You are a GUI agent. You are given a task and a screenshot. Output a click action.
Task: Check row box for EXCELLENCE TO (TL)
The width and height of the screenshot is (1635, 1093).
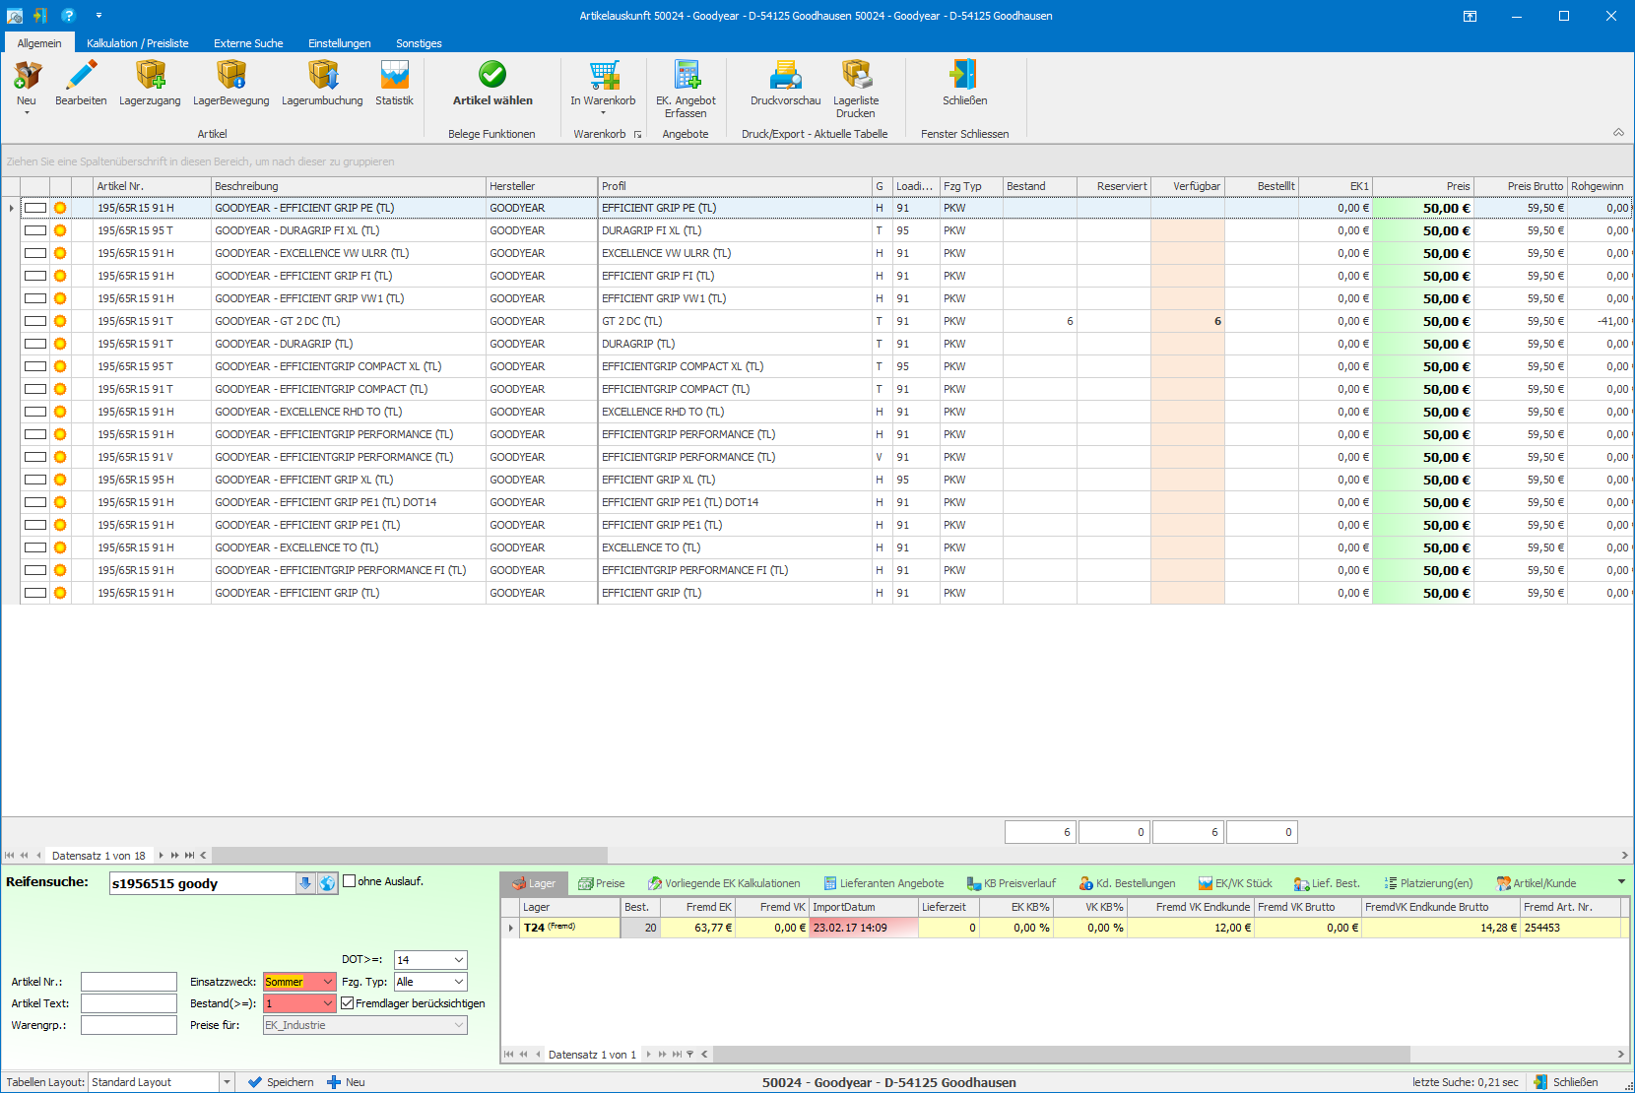(x=35, y=547)
